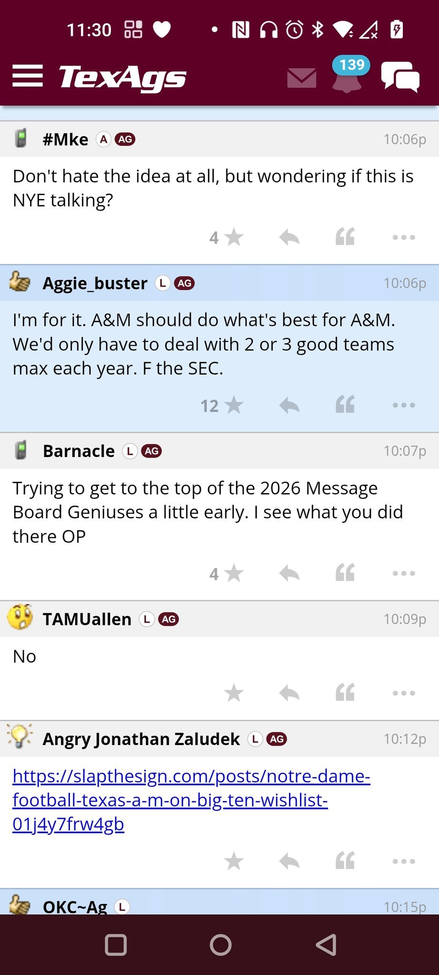Open more options on Barnacle's post

tap(404, 573)
